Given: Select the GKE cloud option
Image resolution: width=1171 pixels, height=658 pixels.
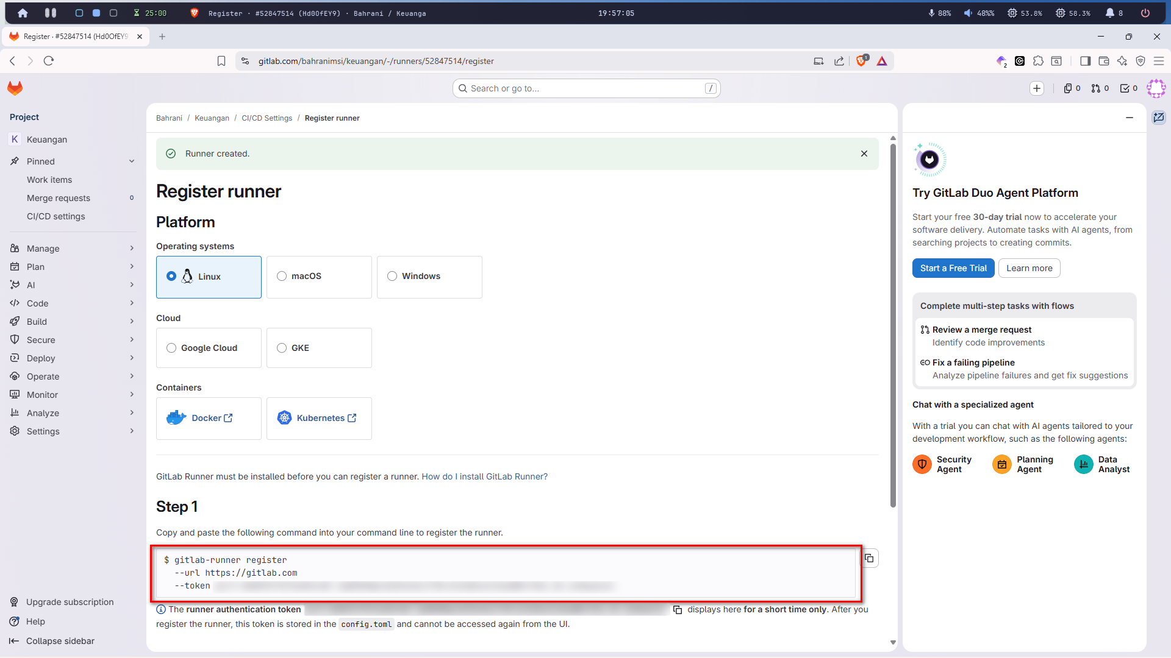Looking at the screenshot, I should pos(319,348).
